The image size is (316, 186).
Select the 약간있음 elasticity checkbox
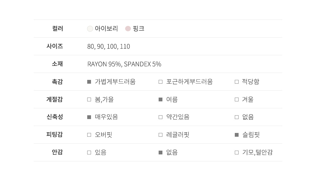pos(161,117)
